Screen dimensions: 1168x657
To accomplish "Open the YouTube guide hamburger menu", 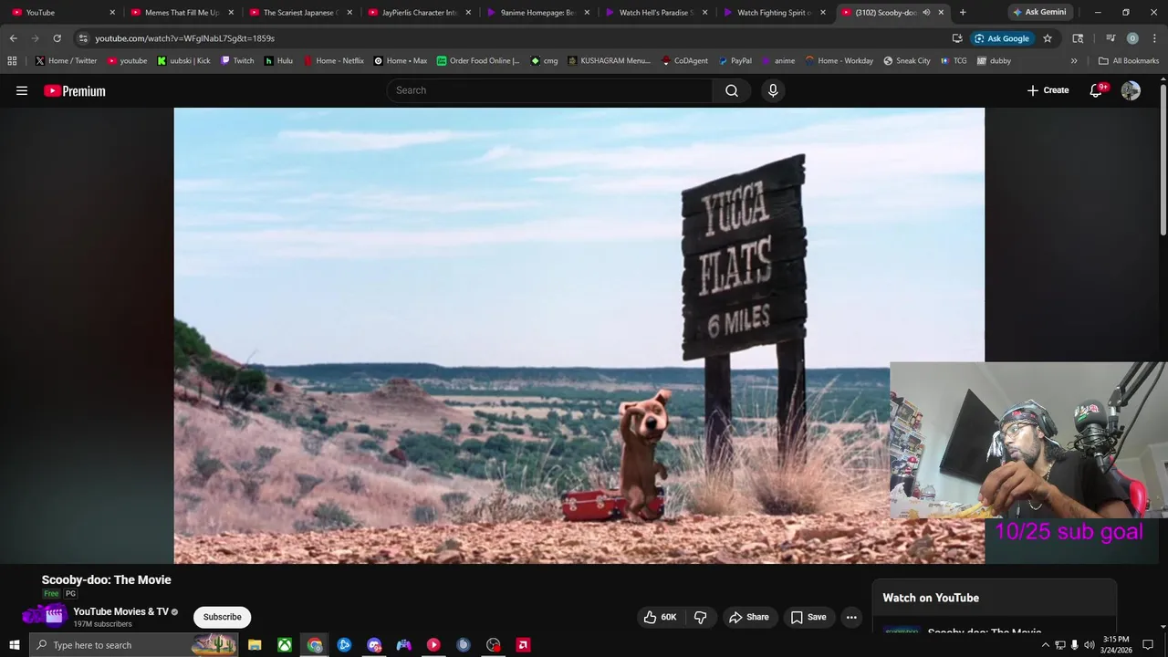I will click(22, 90).
